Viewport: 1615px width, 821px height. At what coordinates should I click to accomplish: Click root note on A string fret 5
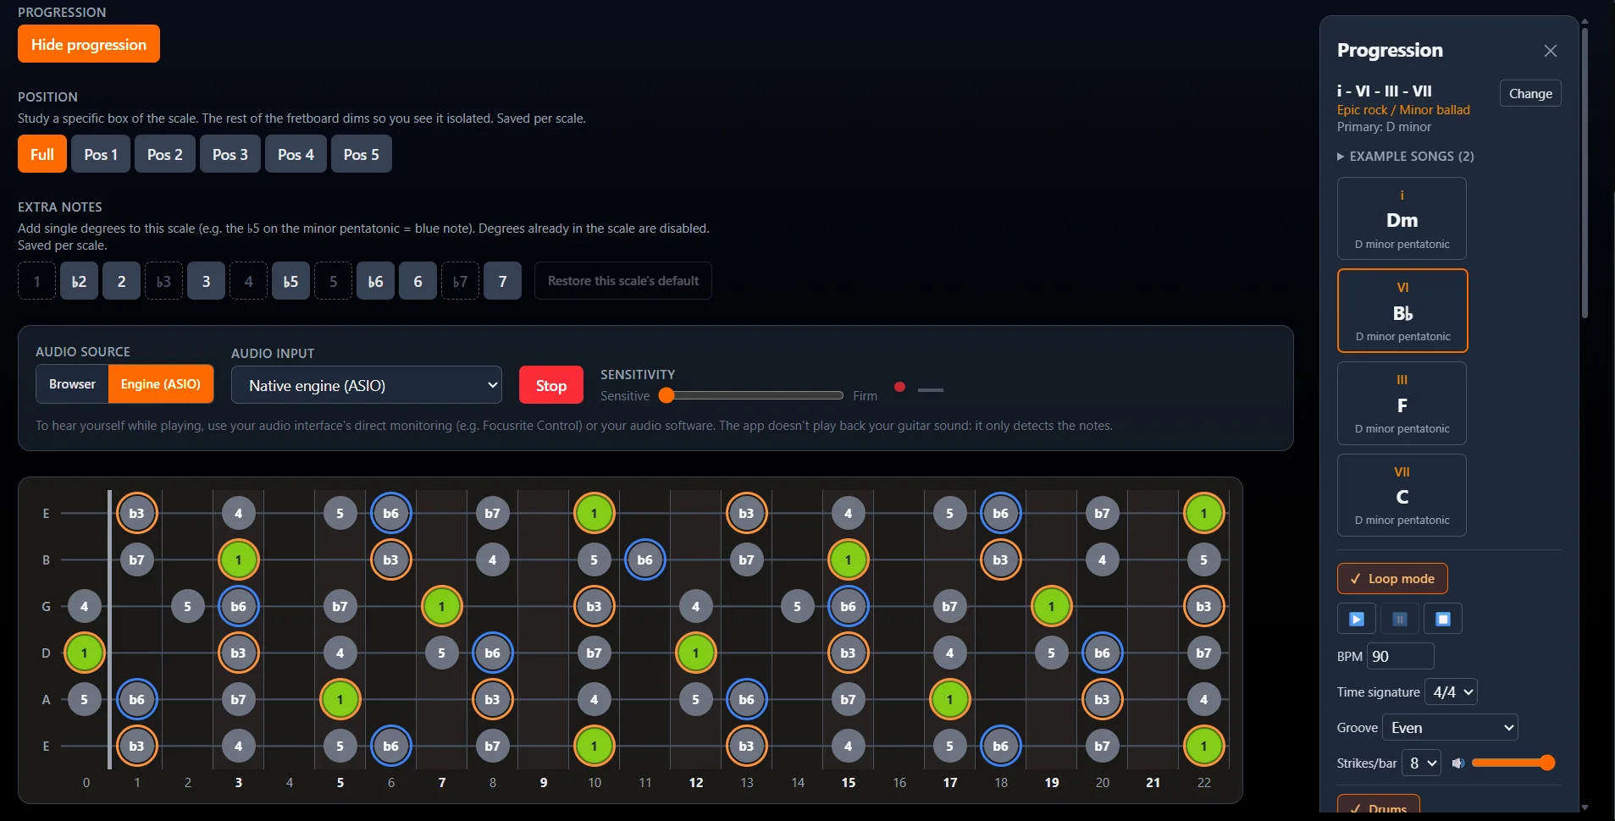pos(340,699)
